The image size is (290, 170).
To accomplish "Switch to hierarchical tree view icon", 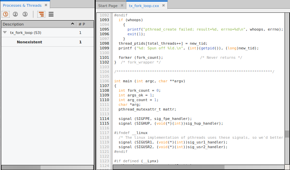I will [x=41, y=14].
